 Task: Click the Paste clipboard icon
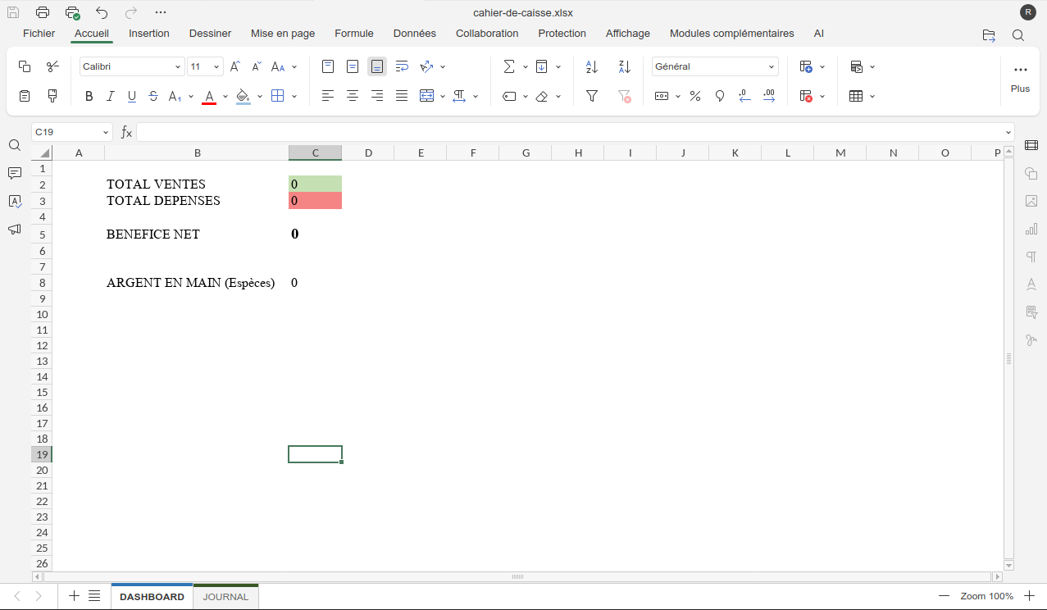click(x=25, y=96)
